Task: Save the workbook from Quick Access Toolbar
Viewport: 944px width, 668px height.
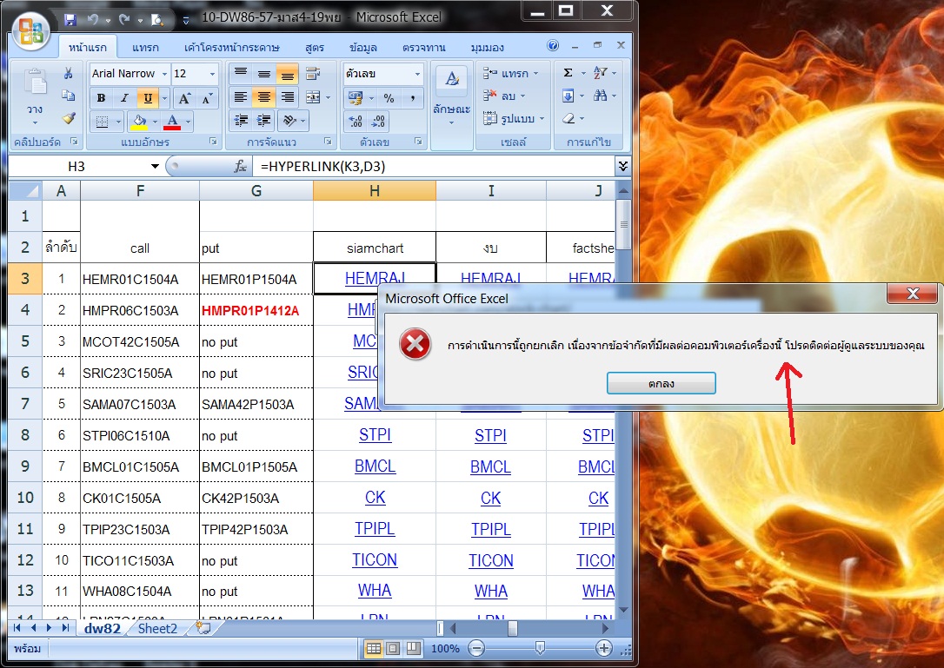Action: click(70, 20)
